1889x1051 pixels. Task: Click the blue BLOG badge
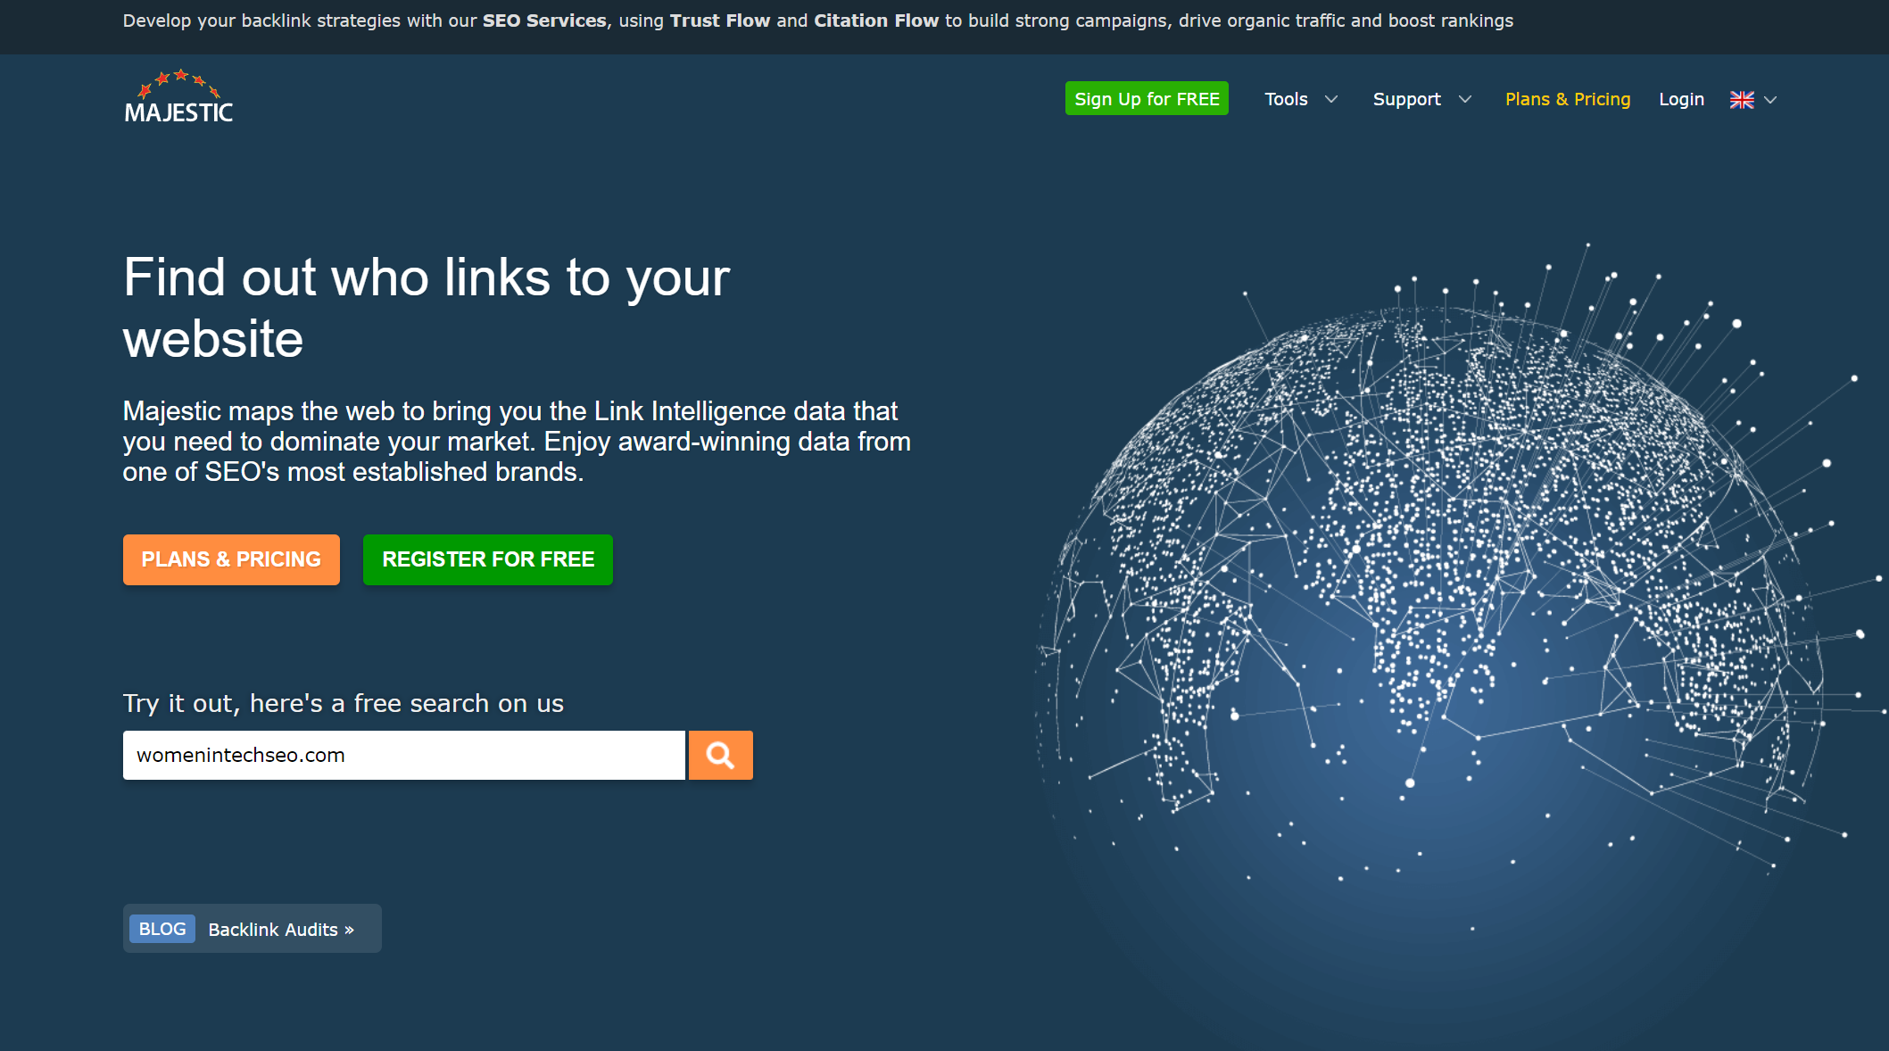[x=162, y=929]
